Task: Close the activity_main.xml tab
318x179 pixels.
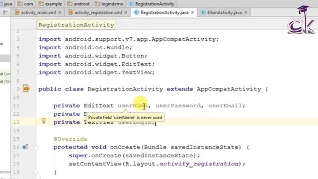Action: click(x=60, y=12)
